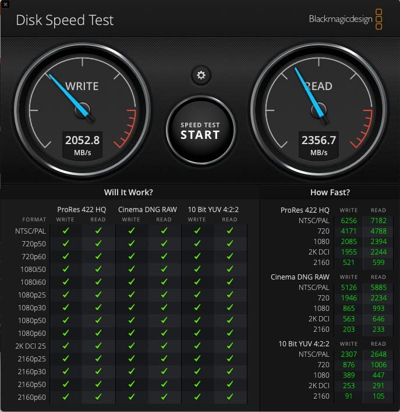Select the How Fast? panel header
Screen dimensions: 400x412
tap(330, 192)
